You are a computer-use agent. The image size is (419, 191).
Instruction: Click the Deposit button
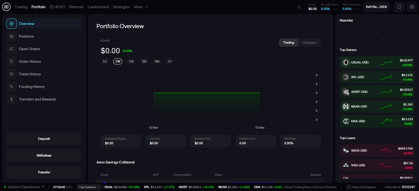(x=44, y=139)
